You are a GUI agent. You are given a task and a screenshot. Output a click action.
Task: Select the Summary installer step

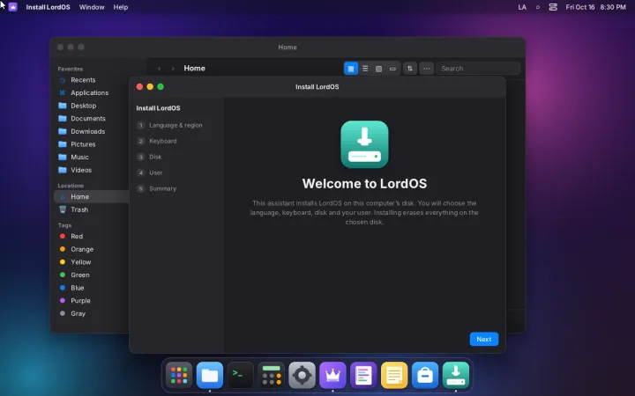click(157, 188)
